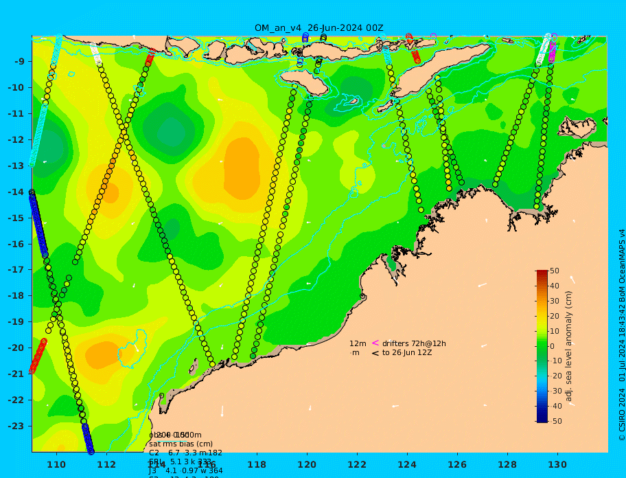Click colorbar tick label -50
The image size is (626, 478).
click(556, 421)
